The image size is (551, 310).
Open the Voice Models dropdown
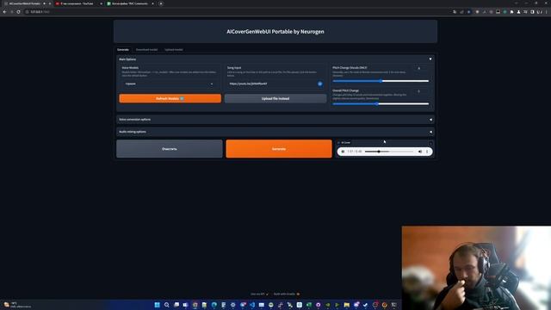coord(169,84)
